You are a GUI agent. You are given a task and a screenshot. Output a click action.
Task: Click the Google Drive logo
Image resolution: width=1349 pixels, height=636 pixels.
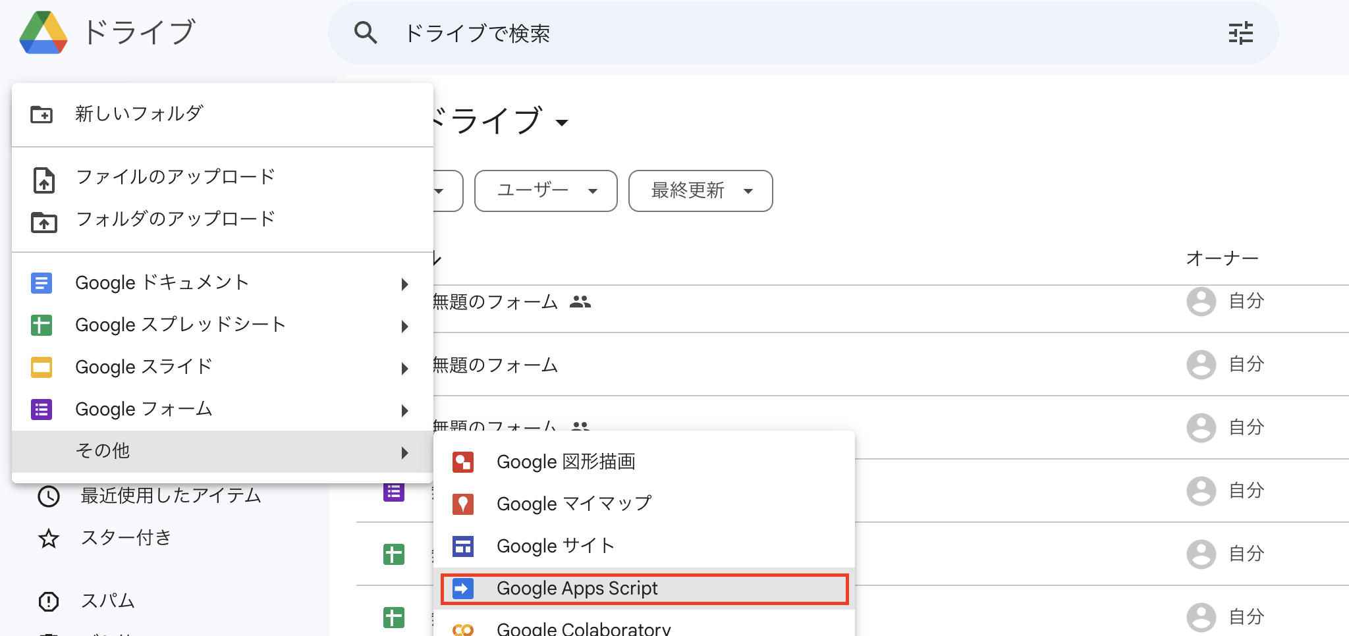(43, 33)
